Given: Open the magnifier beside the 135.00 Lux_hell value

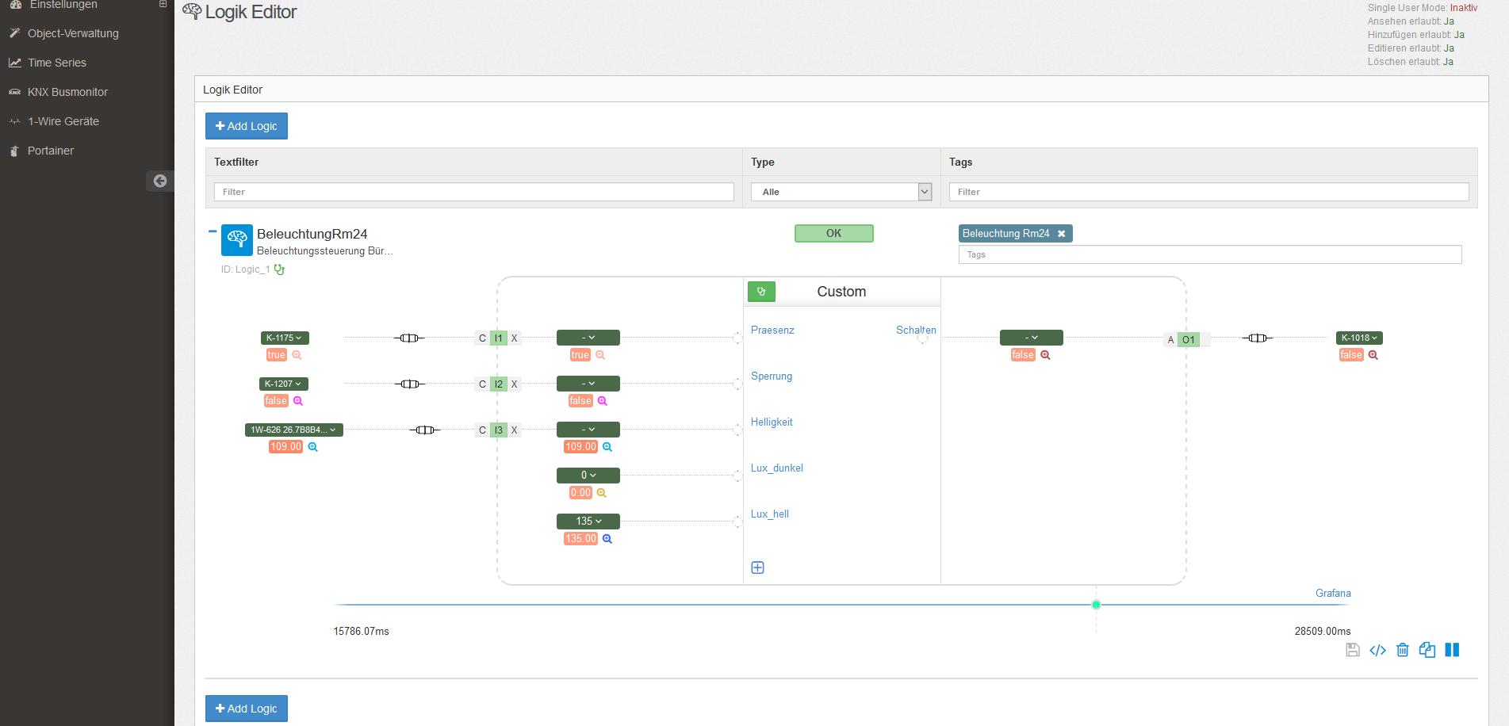Looking at the screenshot, I should tap(607, 539).
